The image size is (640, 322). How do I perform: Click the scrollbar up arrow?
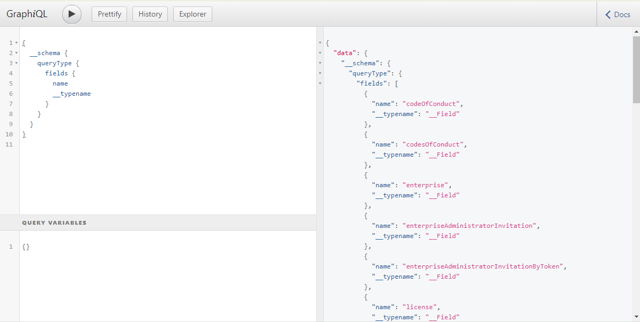pyautogui.click(x=636, y=32)
